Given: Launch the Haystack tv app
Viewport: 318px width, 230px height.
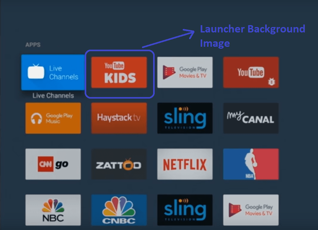Looking at the screenshot, I should point(119,118).
